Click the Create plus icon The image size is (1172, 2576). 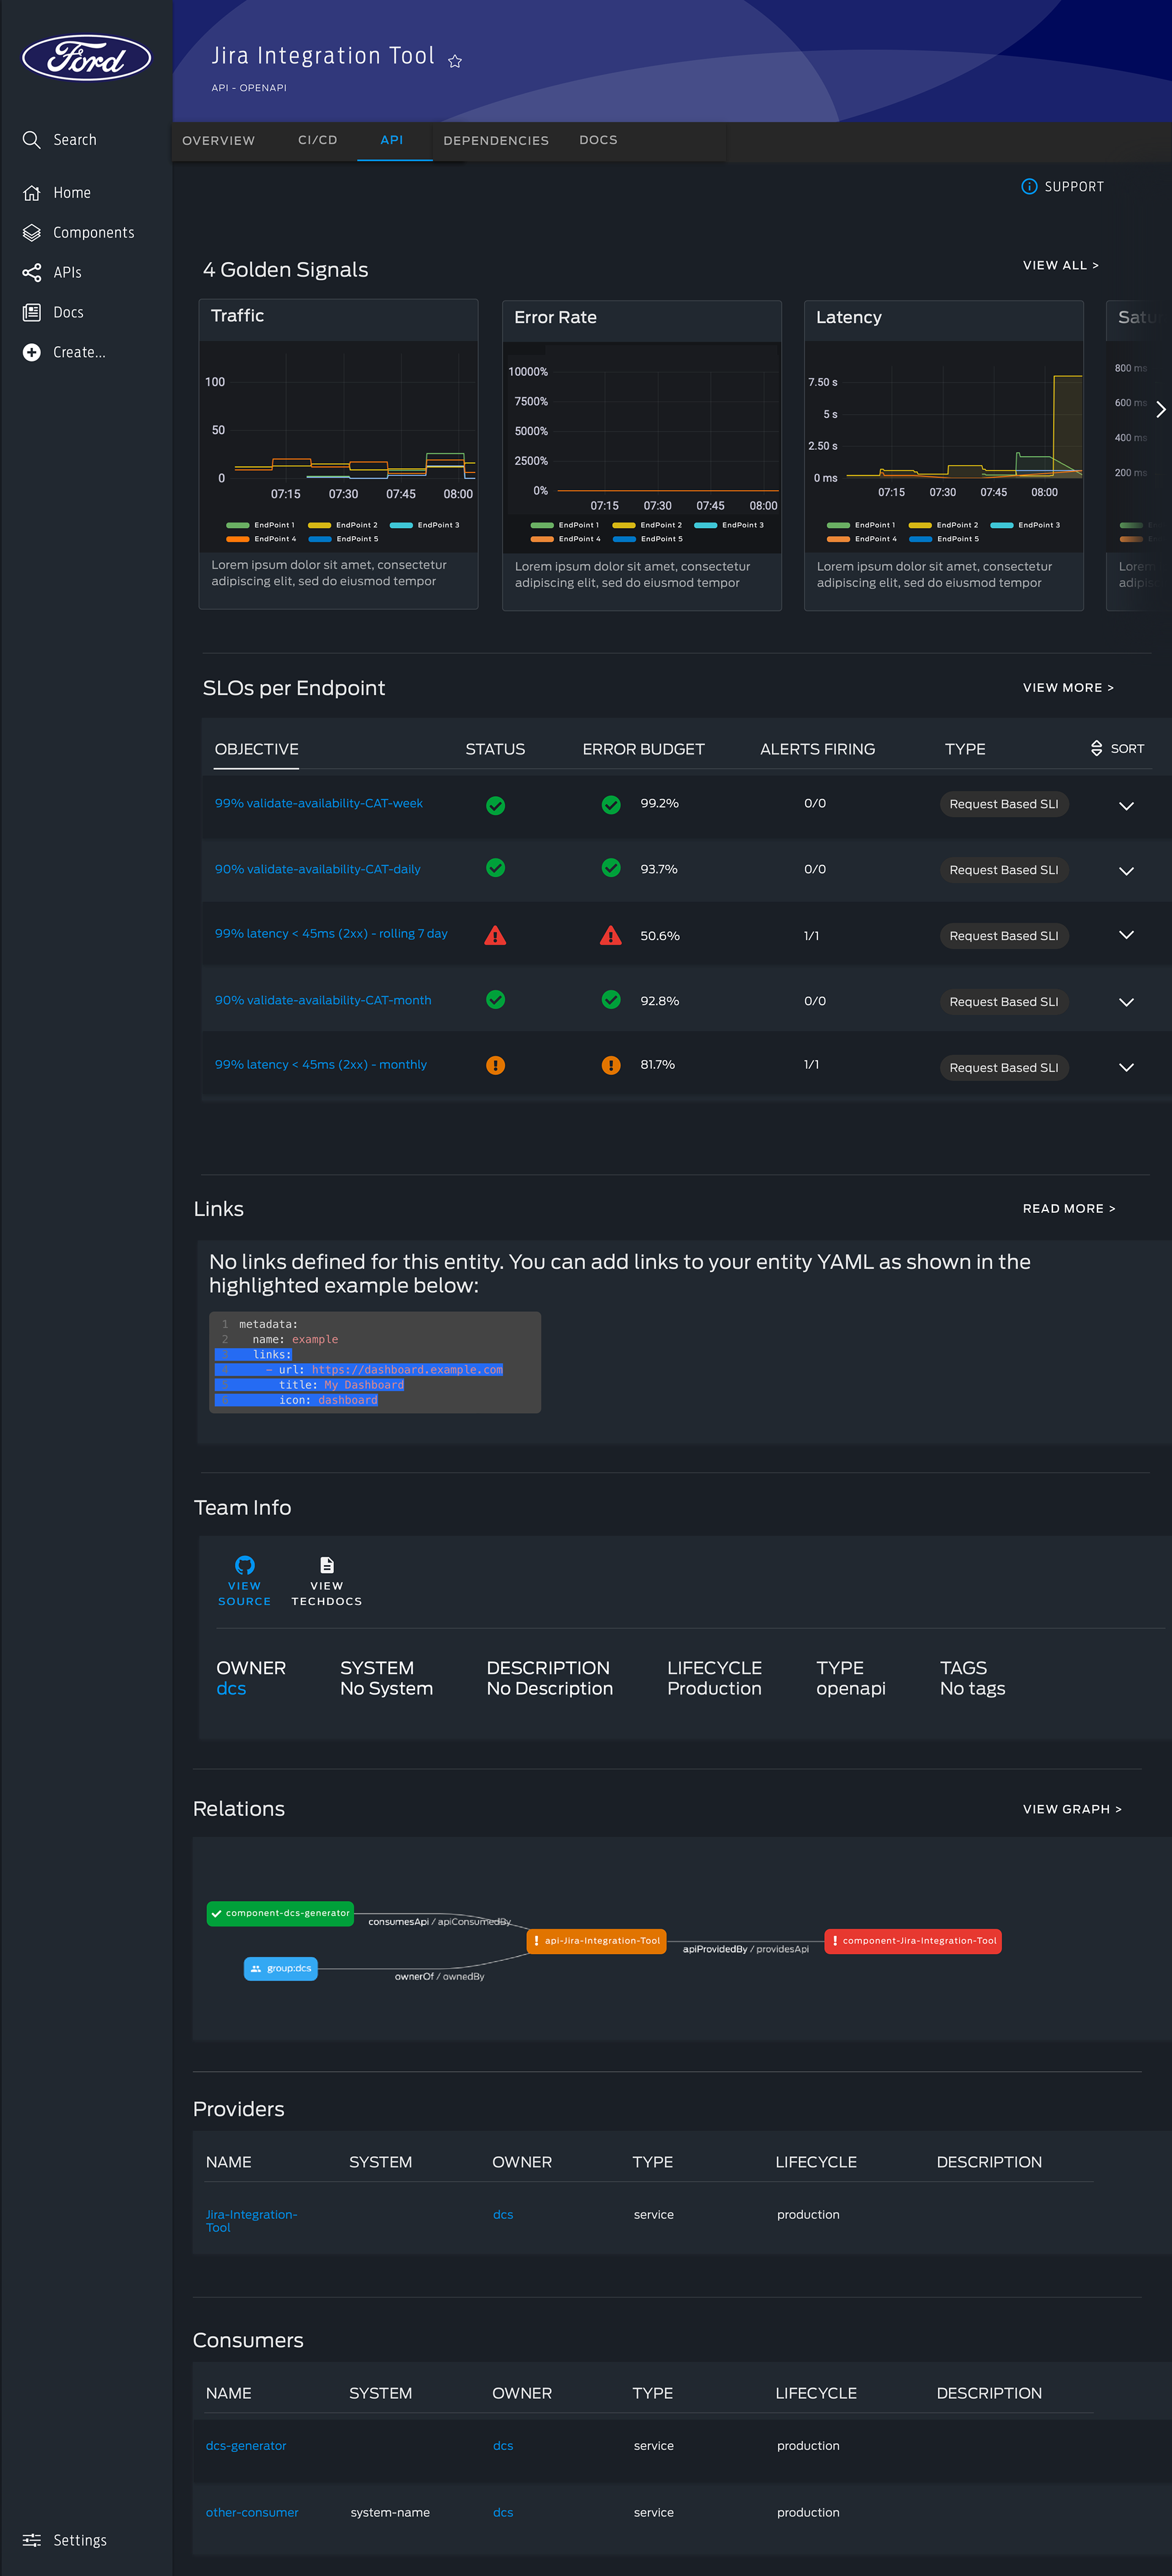32,352
